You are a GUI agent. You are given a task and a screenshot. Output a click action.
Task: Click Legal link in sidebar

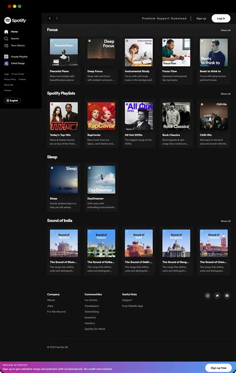click(6, 74)
